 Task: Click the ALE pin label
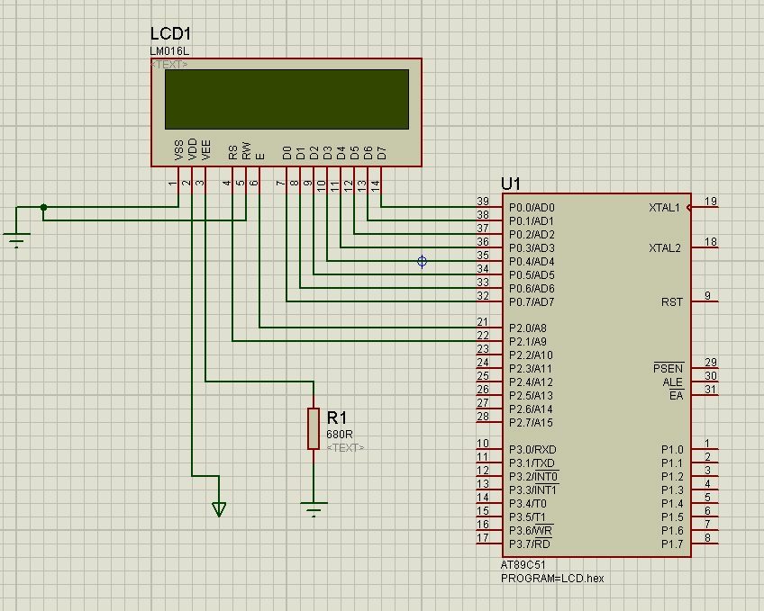click(672, 382)
